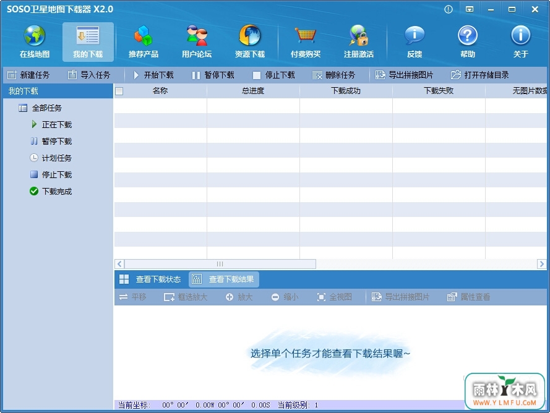Click the 下载成功 column header
The height and width of the screenshot is (413, 550).
tap(346, 91)
